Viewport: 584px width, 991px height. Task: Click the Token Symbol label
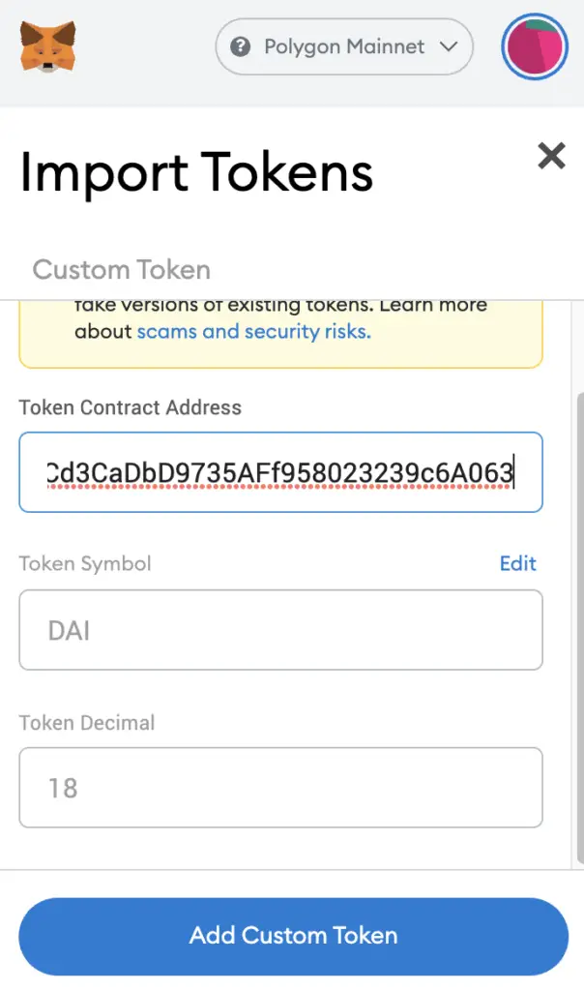pyautogui.click(x=85, y=564)
